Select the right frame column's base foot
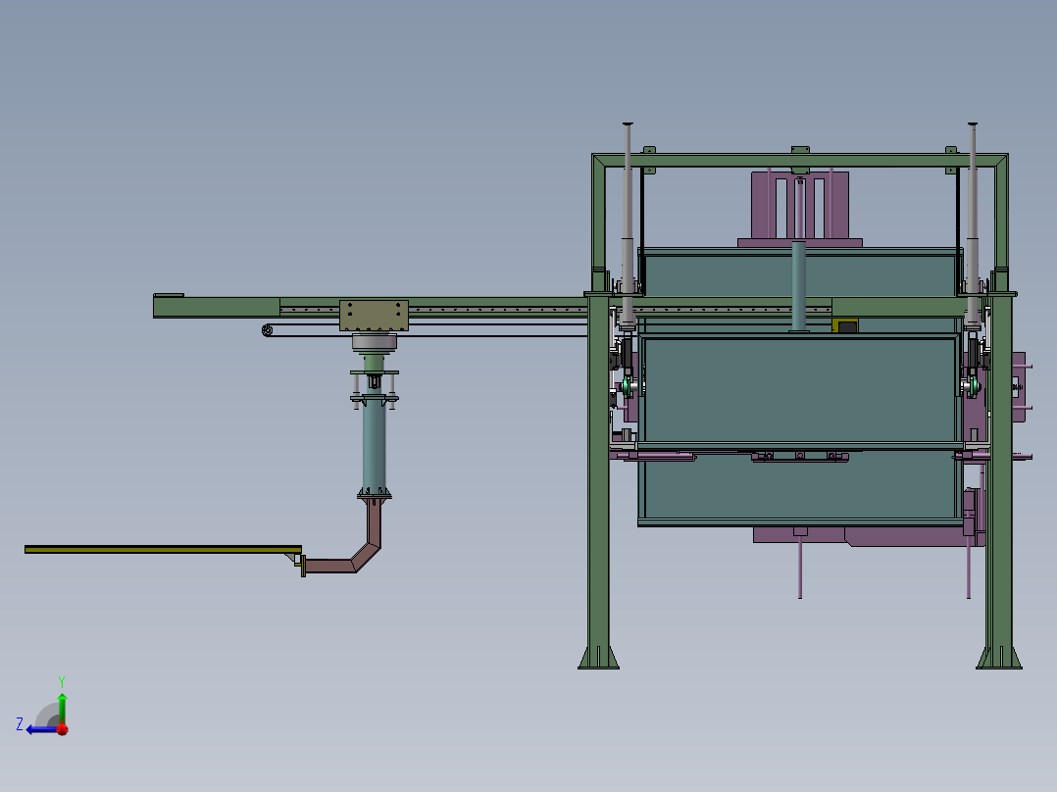The image size is (1057, 792). (999, 657)
